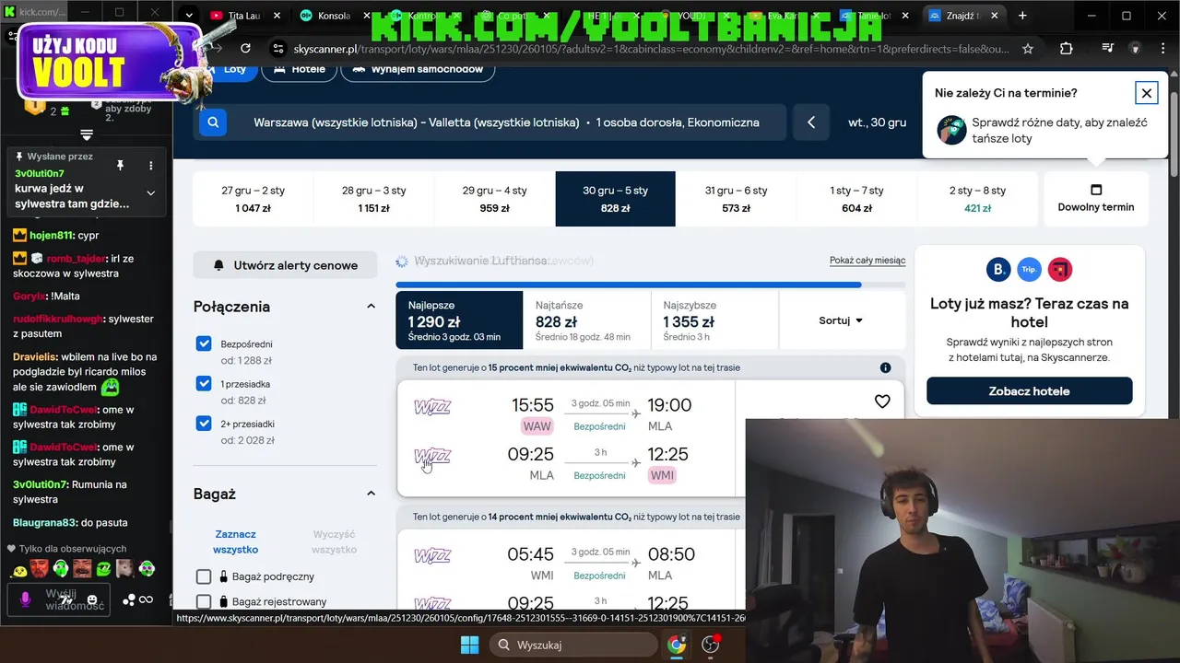Choose dates 28 gru – 3 sty
The height and width of the screenshot is (663, 1180).
point(373,199)
